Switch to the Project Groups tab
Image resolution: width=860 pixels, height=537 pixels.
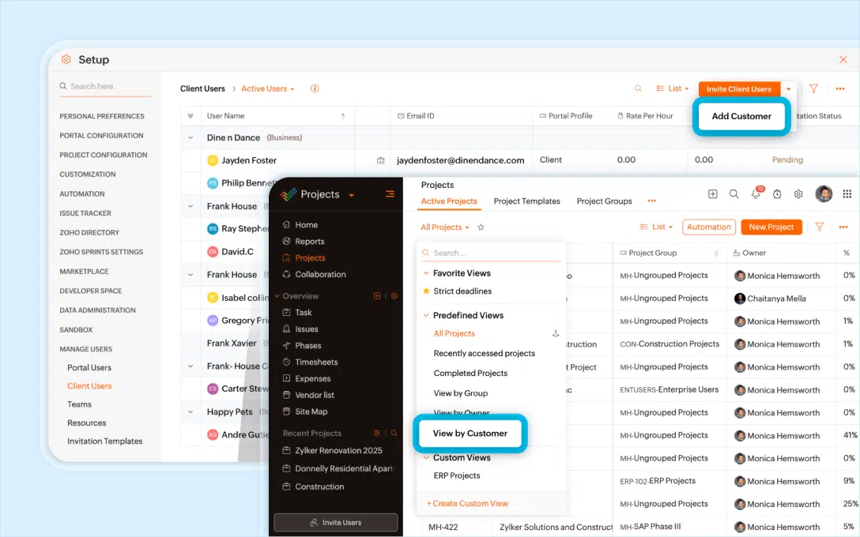604,201
